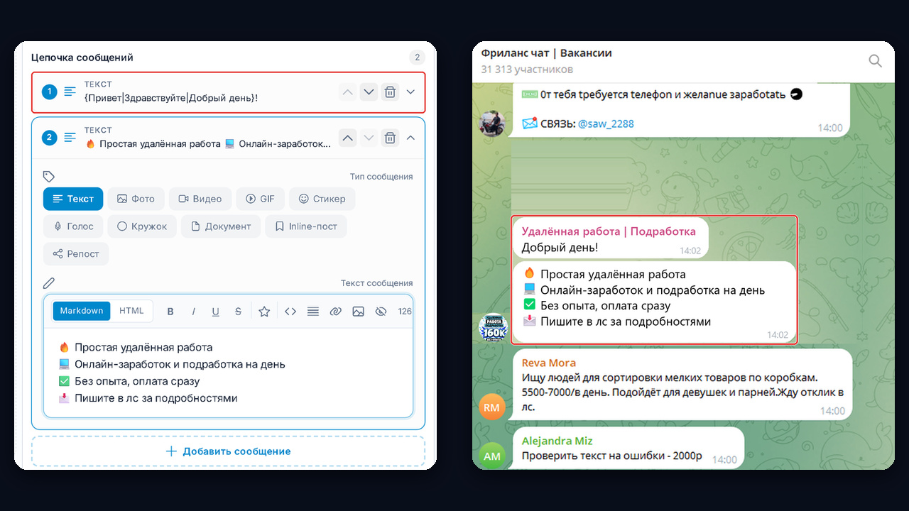Choose the Документ message type
The height and width of the screenshot is (511, 909).
221,226
